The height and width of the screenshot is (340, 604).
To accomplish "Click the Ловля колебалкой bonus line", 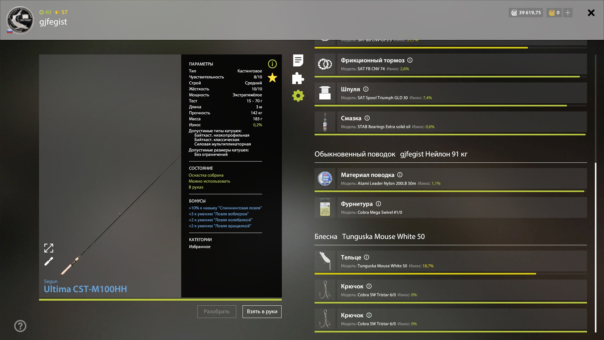I will pos(221,220).
